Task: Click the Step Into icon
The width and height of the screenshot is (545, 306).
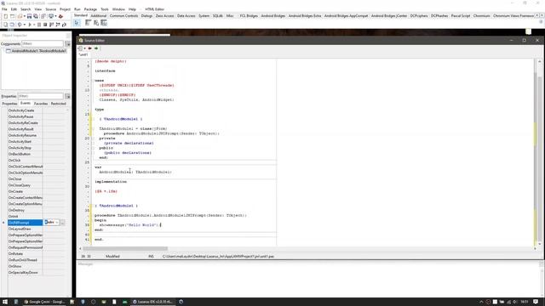Action: tap(51, 25)
